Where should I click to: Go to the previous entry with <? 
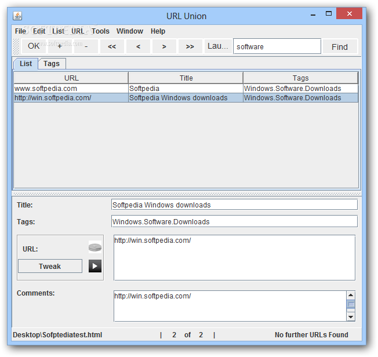click(x=138, y=46)
